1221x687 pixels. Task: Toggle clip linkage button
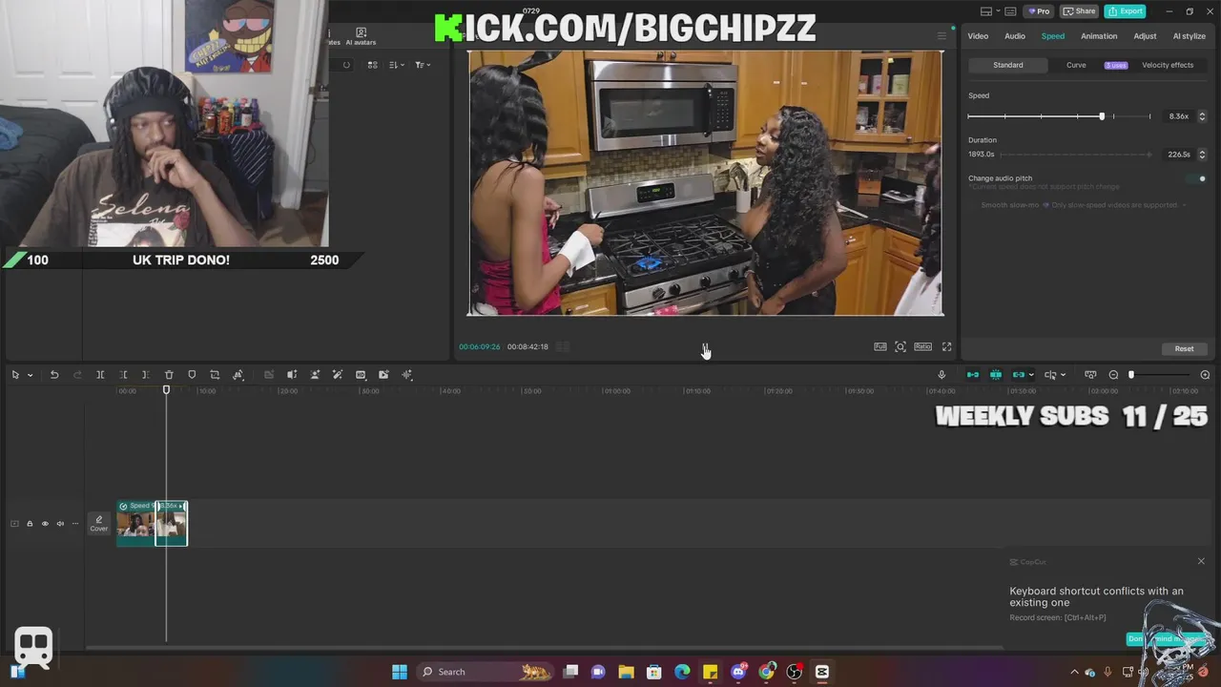[1019, 375]
